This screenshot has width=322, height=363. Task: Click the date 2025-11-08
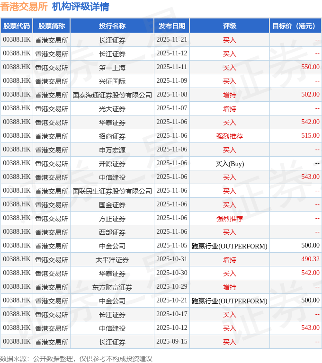(172, 94)
